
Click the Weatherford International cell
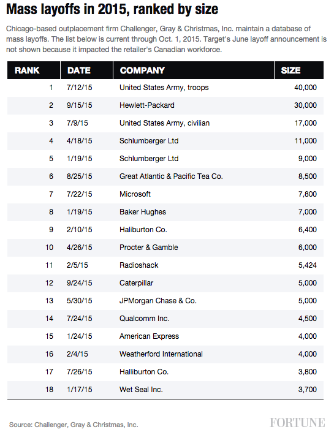pyautogui.click(x=161, y=354)
